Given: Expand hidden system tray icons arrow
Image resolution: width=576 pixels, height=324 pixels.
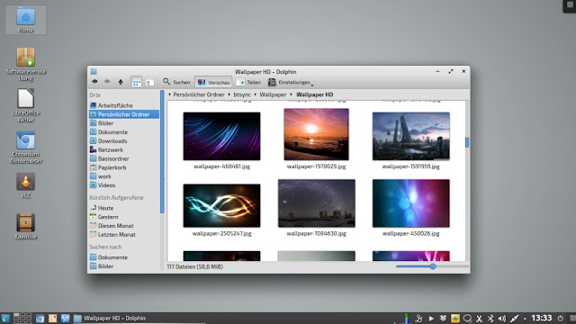Looking at the screenshot, I should pyautogui.click(x=525, y=319).
